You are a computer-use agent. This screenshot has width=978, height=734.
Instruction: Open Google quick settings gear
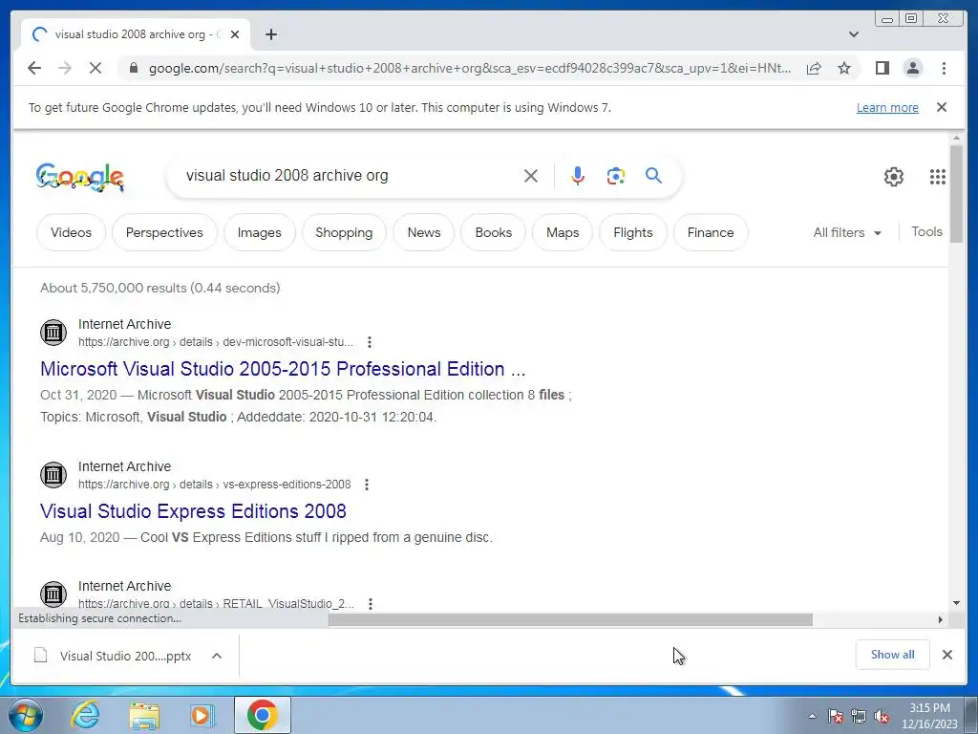click(x=894, y=177)
